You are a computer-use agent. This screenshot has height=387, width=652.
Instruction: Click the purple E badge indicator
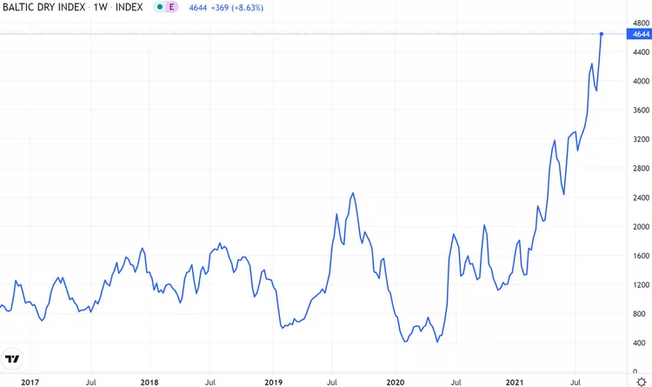[170, 7]
